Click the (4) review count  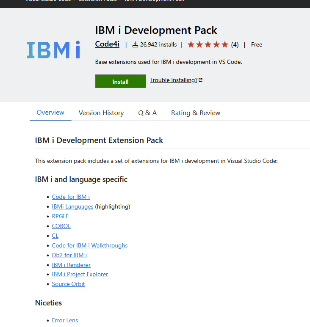[x=235, y=44]
